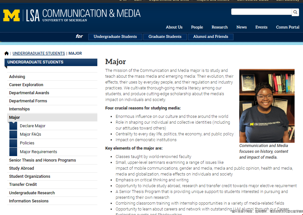This screenshot has width=303, height=215.
Task: Click 'Classes taught by world-renowned faculty' bullet
Action: [153, 157]
